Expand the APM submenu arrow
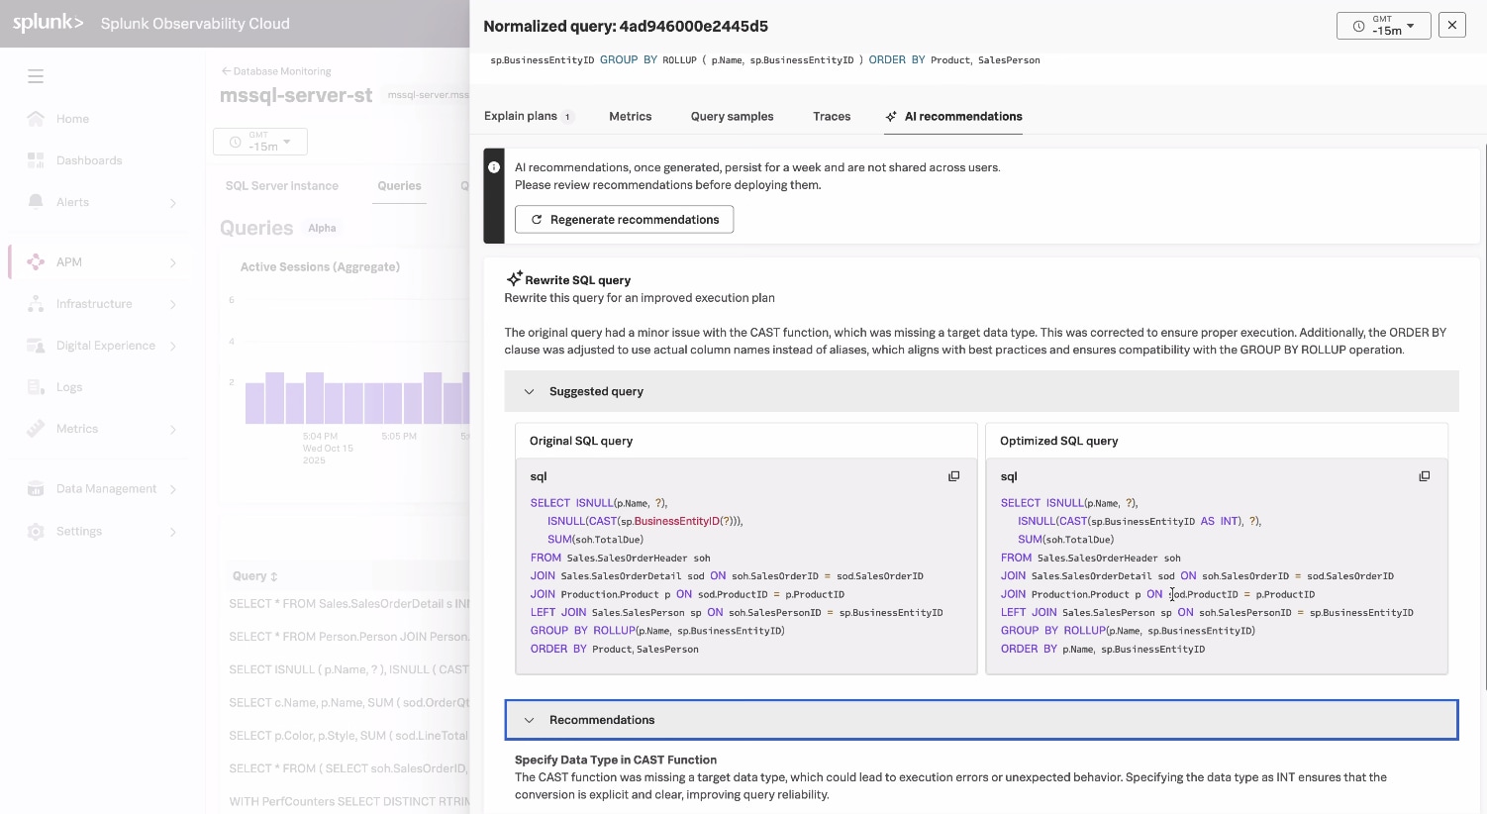 click(173, 262)
